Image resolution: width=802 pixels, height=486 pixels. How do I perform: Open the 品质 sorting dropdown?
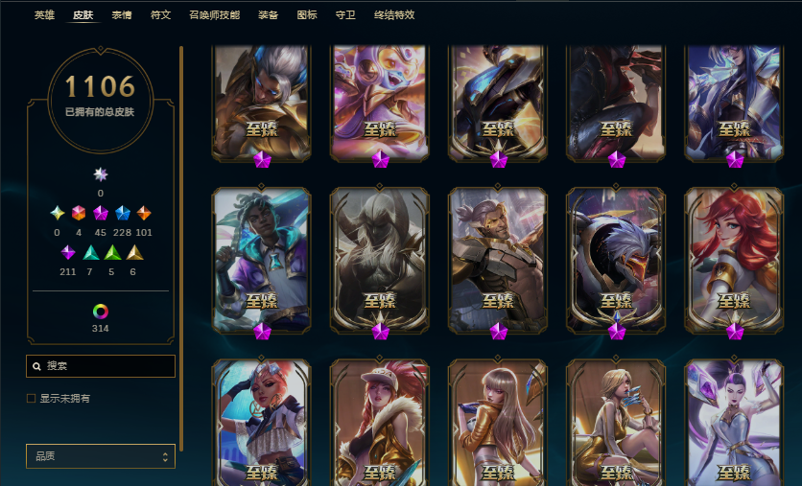[x=101, y=456]
